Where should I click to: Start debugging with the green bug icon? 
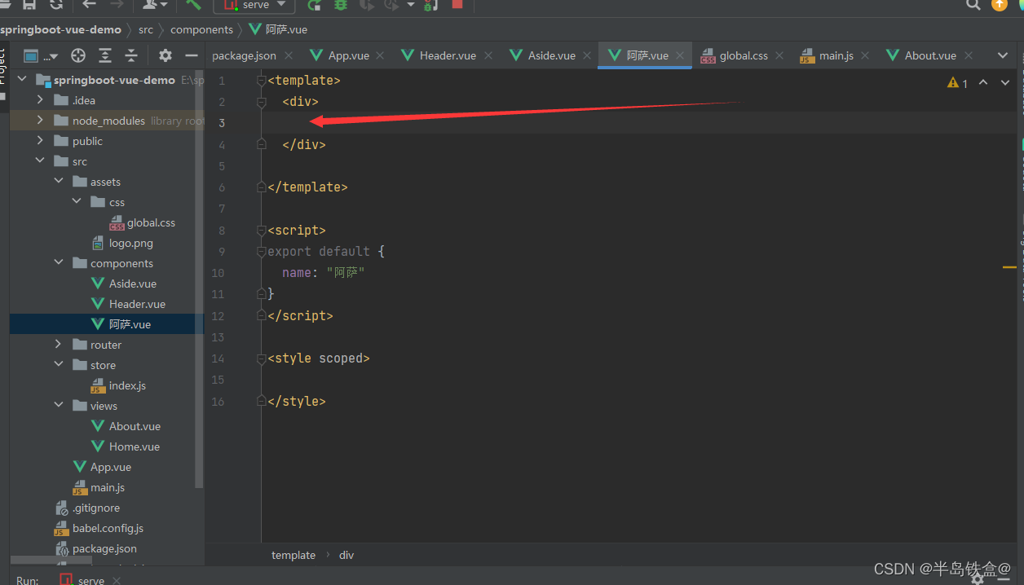pos(341,5)
